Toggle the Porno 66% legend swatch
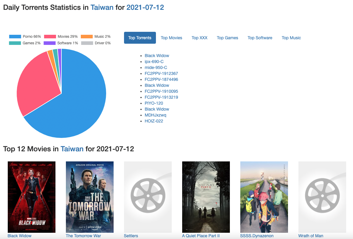The width and height of the screenshot is (353, 239). pos(15,37)
